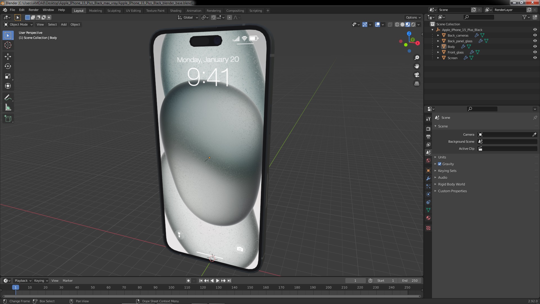This screenshot has height=304, width=540.
Task: Open the Output properties tab
Action: 428,137
